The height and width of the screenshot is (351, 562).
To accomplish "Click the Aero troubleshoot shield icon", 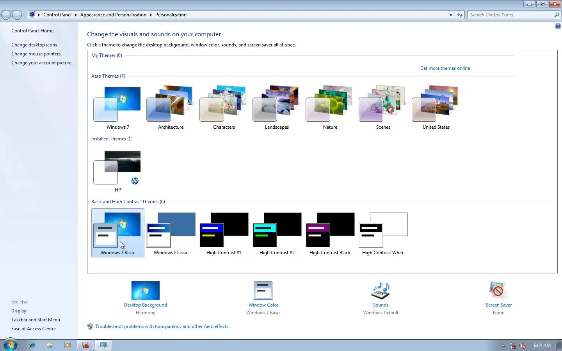I will click(90, 326).
